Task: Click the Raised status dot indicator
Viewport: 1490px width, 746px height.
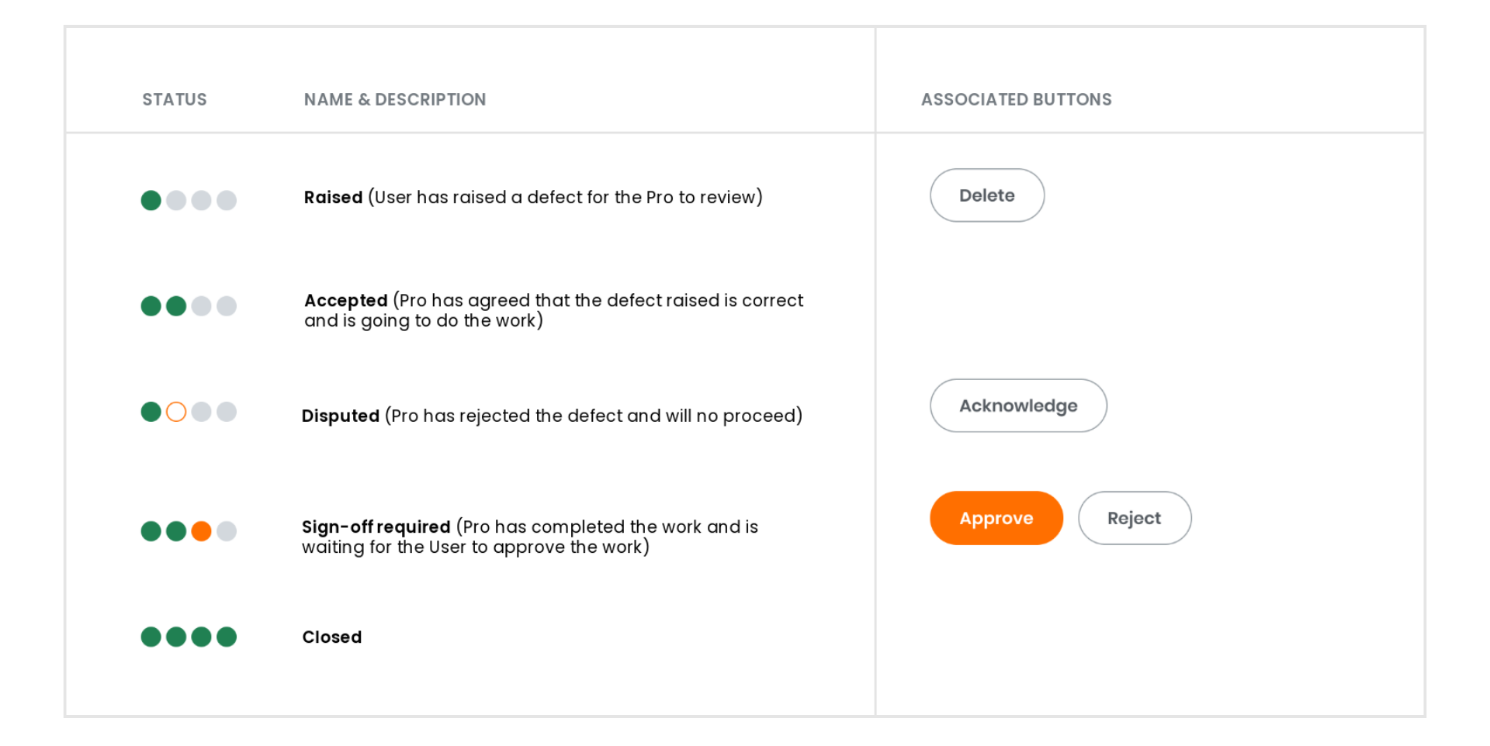Action: pos(189,200)
